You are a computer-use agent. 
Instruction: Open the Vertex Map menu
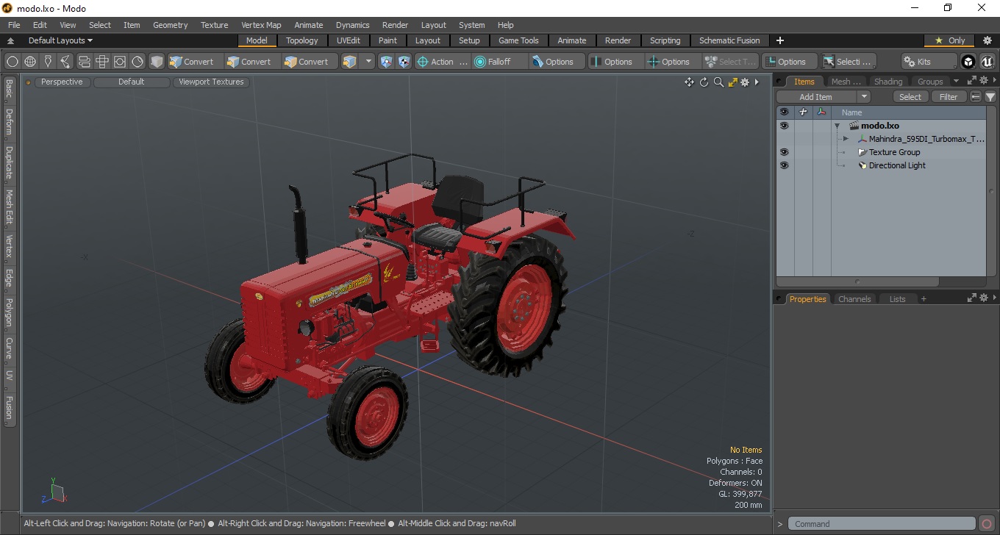(261, 25)
